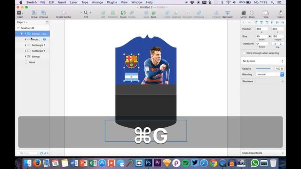Open the Insert tool in the toolbar
Viewport: 301px width, 169px height.
[x=20, y=13]
